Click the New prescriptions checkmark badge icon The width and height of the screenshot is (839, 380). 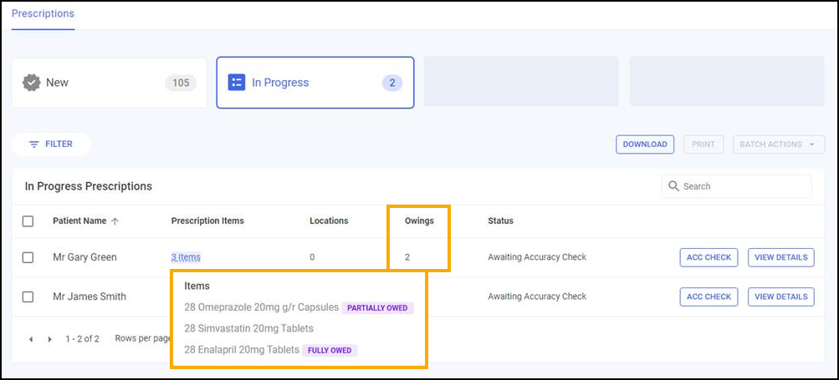[x=32, y=83]
